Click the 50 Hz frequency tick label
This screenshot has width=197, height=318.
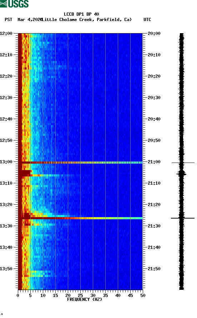143,296
